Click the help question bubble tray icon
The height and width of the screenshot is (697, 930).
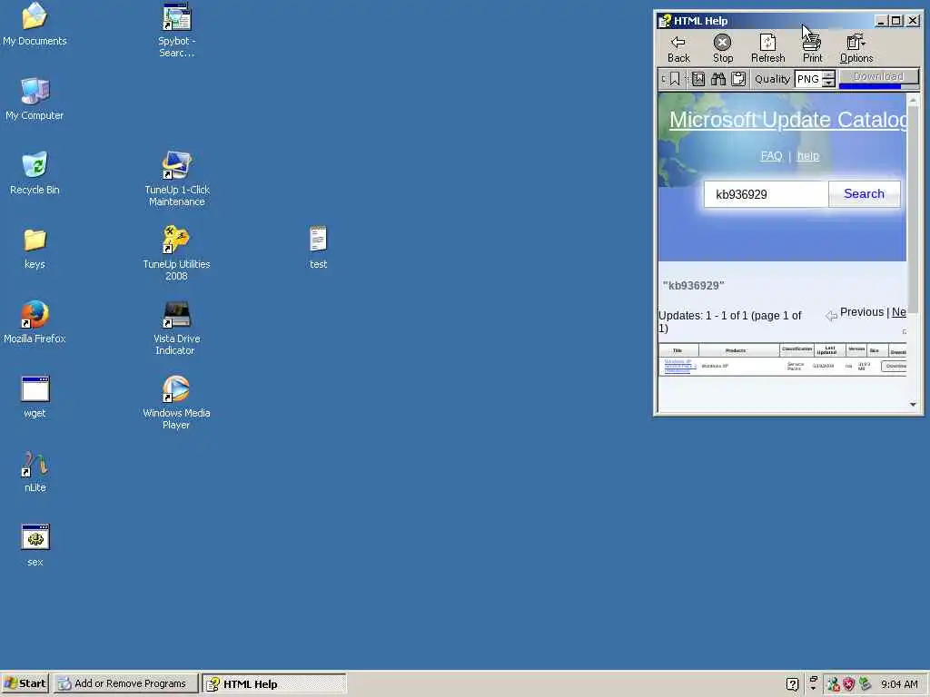click(792, 684)
